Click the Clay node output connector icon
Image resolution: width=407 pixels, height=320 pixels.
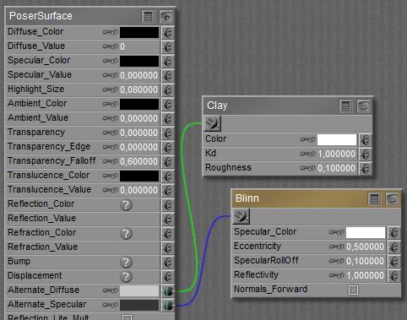[x=213, y=123]
